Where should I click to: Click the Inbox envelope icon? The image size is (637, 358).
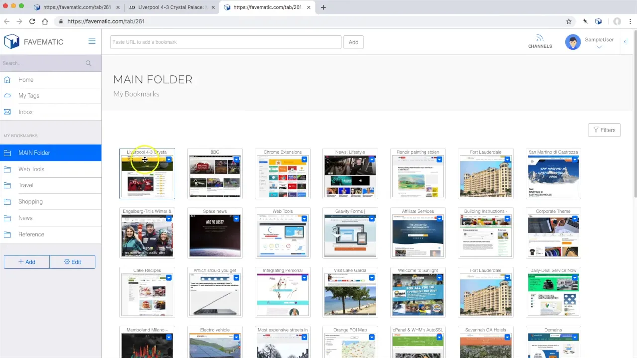[7, 112]
